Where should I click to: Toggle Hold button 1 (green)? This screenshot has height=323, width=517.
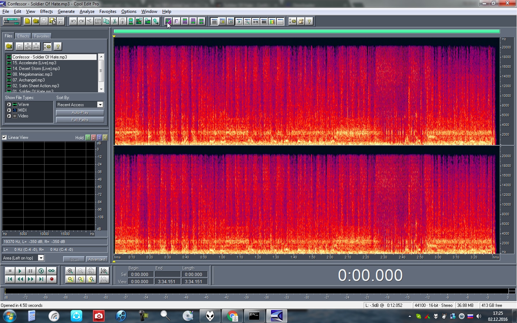pyautogui.click(x=88, y=137)
